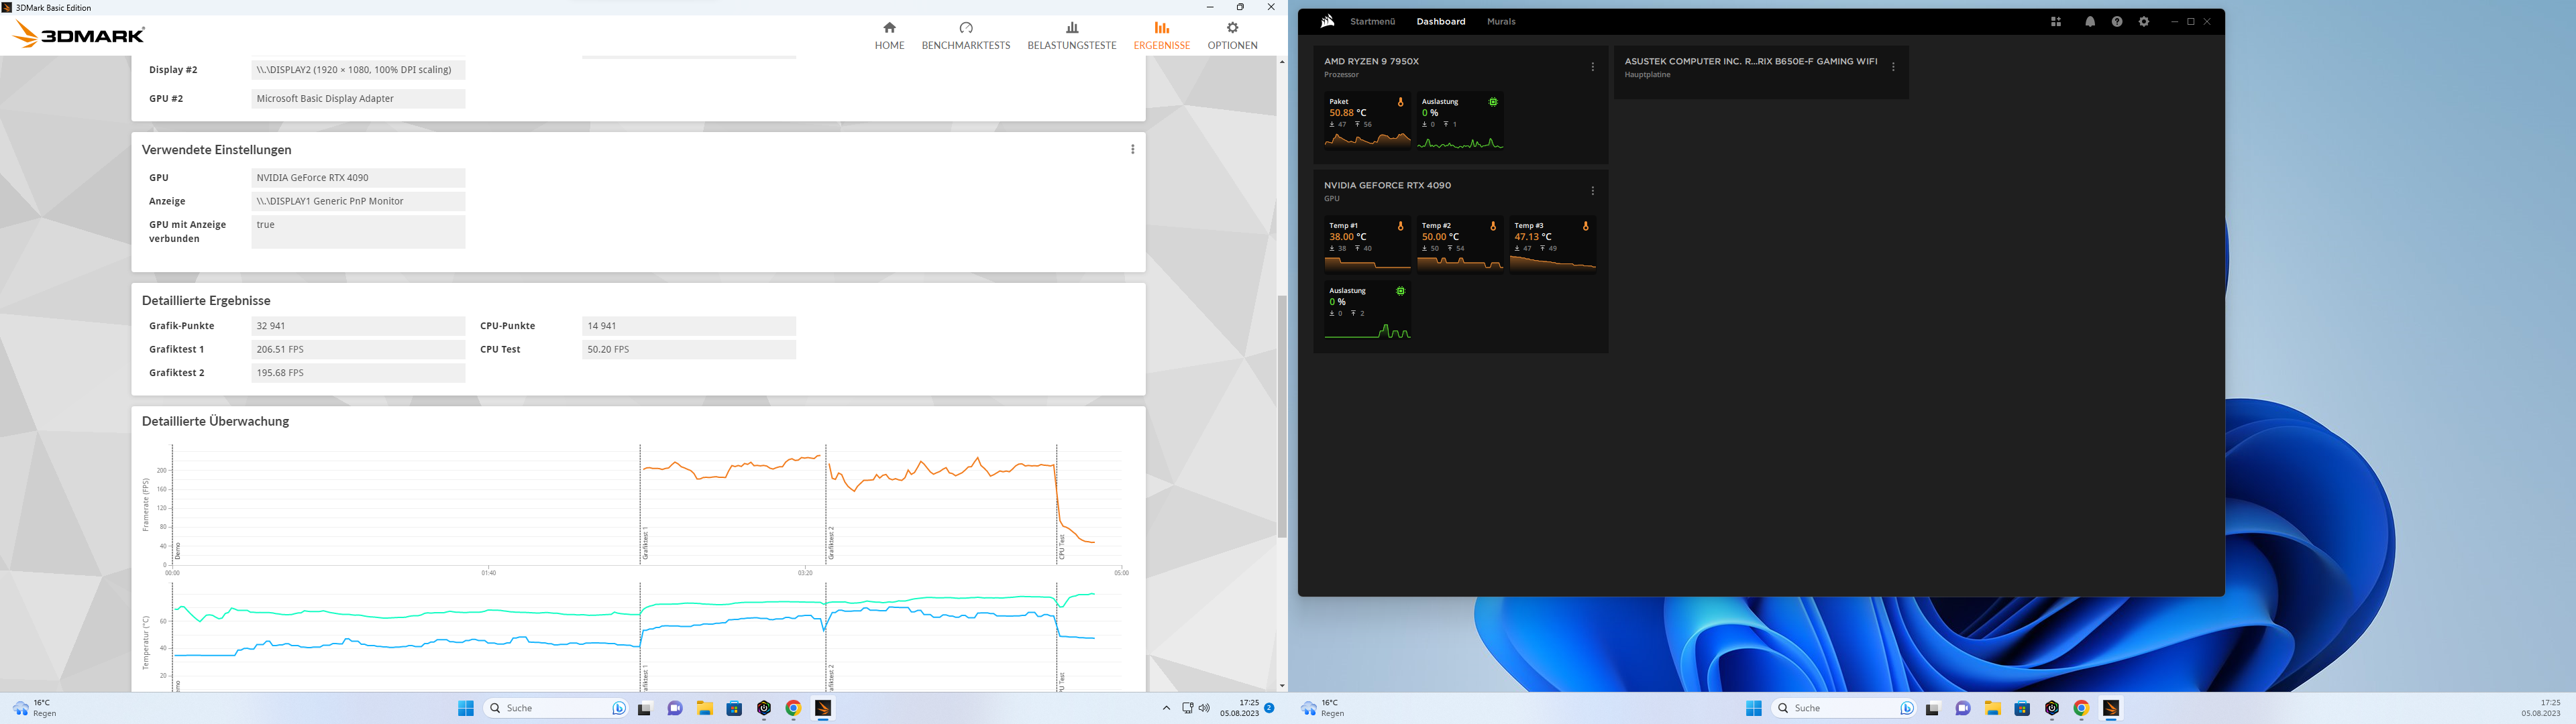Select ERGEBNISSE results tab

tap(1161, 35)
